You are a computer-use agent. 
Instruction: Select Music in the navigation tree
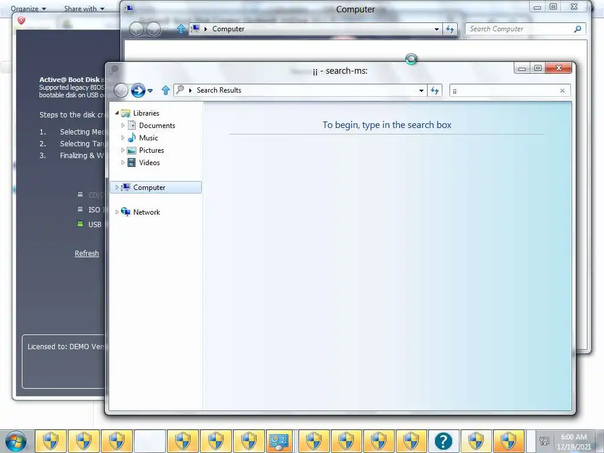(148, 137)
